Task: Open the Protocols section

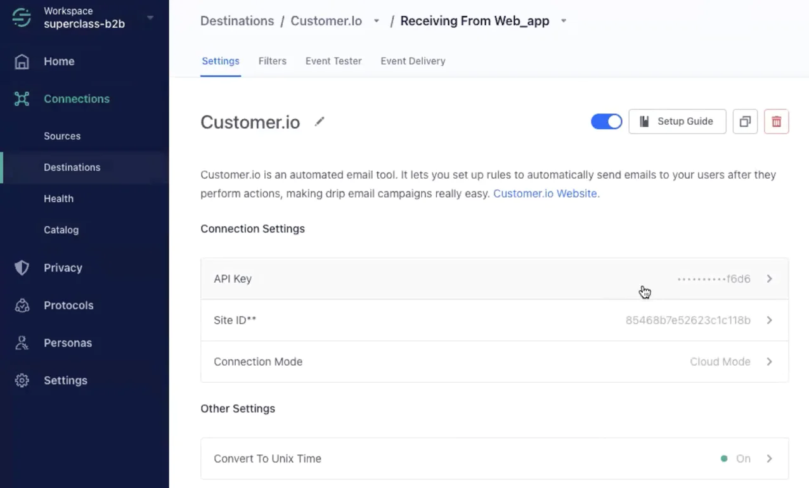Action: pos(68,305)
